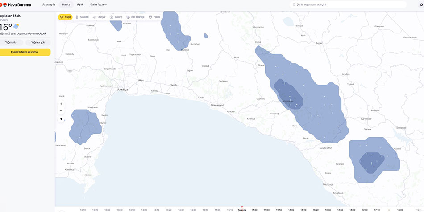This screenshot has height=212, width=424.
Task: Show the Basınç pressure layer
Action: tap(116, 17)
